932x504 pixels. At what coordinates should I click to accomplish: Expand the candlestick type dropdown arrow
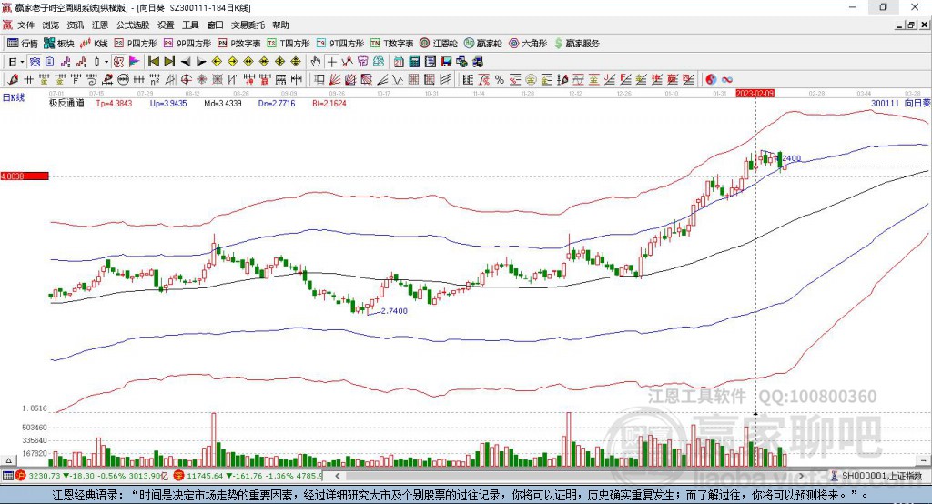106,61
